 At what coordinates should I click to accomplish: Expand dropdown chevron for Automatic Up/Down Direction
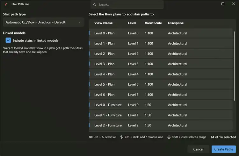[80, 22]
